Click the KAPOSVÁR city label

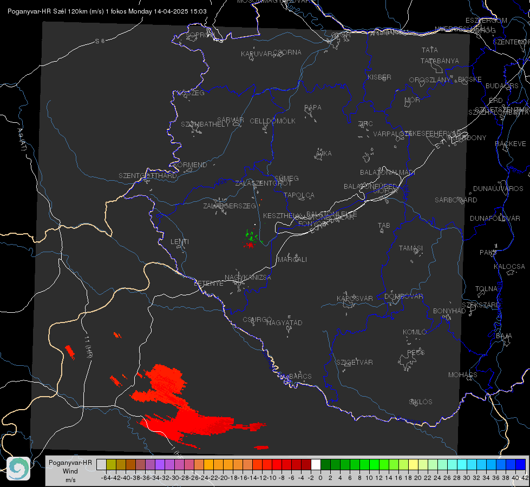click(355, 298)
